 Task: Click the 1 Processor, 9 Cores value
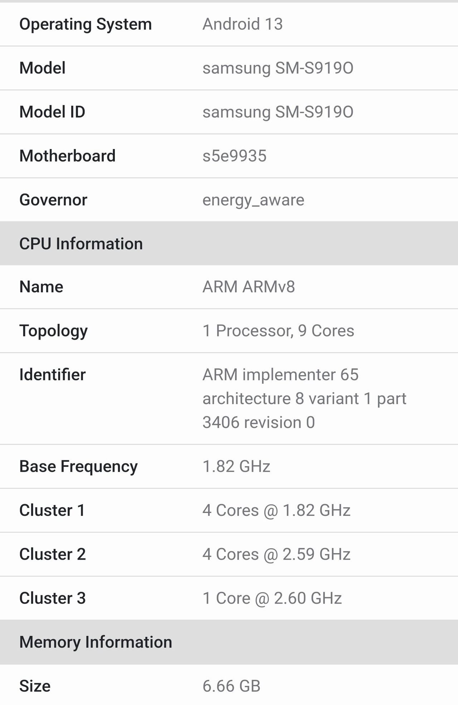(278, 331)
